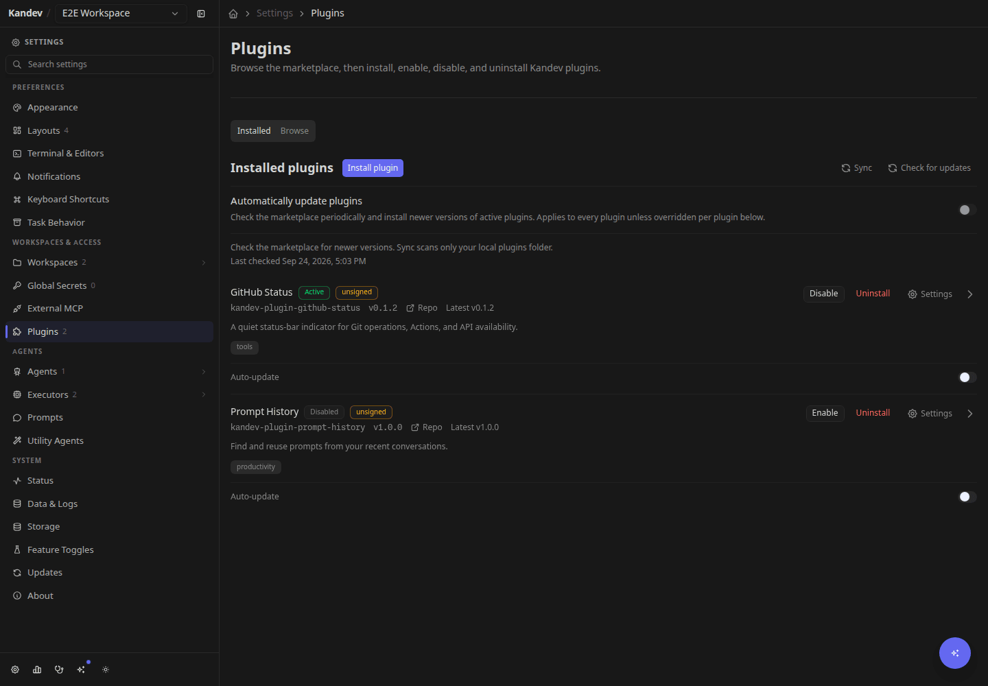Open Task Behavior settings
Screen dimensions: 988x686
[110, 222]
